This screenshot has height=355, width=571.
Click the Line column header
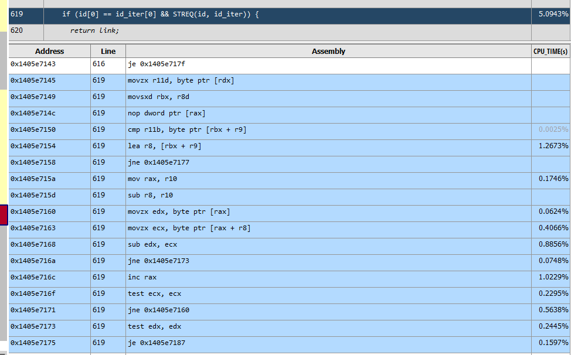(x=108, y=52)
